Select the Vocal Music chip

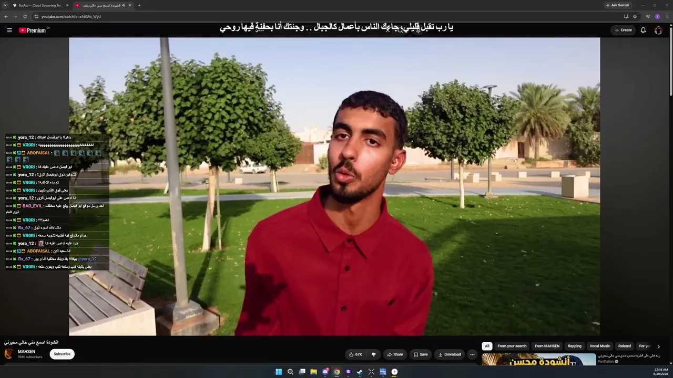pos(600,346)
